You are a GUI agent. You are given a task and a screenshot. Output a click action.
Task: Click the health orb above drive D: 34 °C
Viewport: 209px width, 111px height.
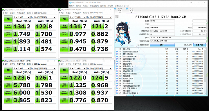point(127,9)
